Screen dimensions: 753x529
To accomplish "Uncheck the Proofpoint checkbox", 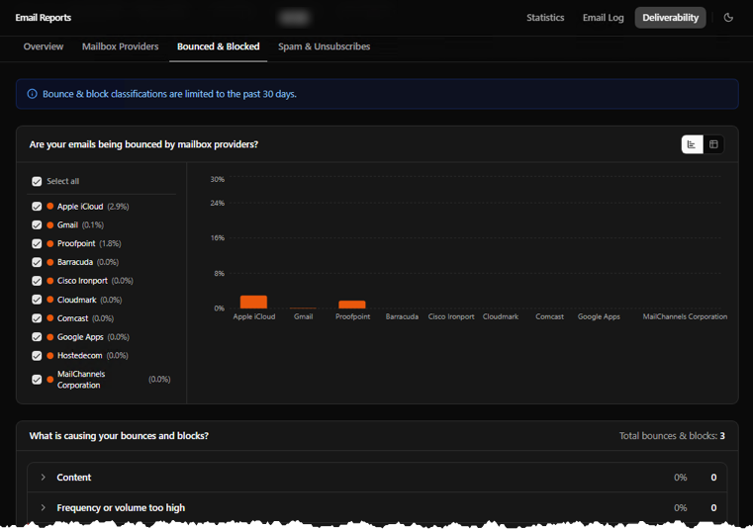I will point(37,244).
